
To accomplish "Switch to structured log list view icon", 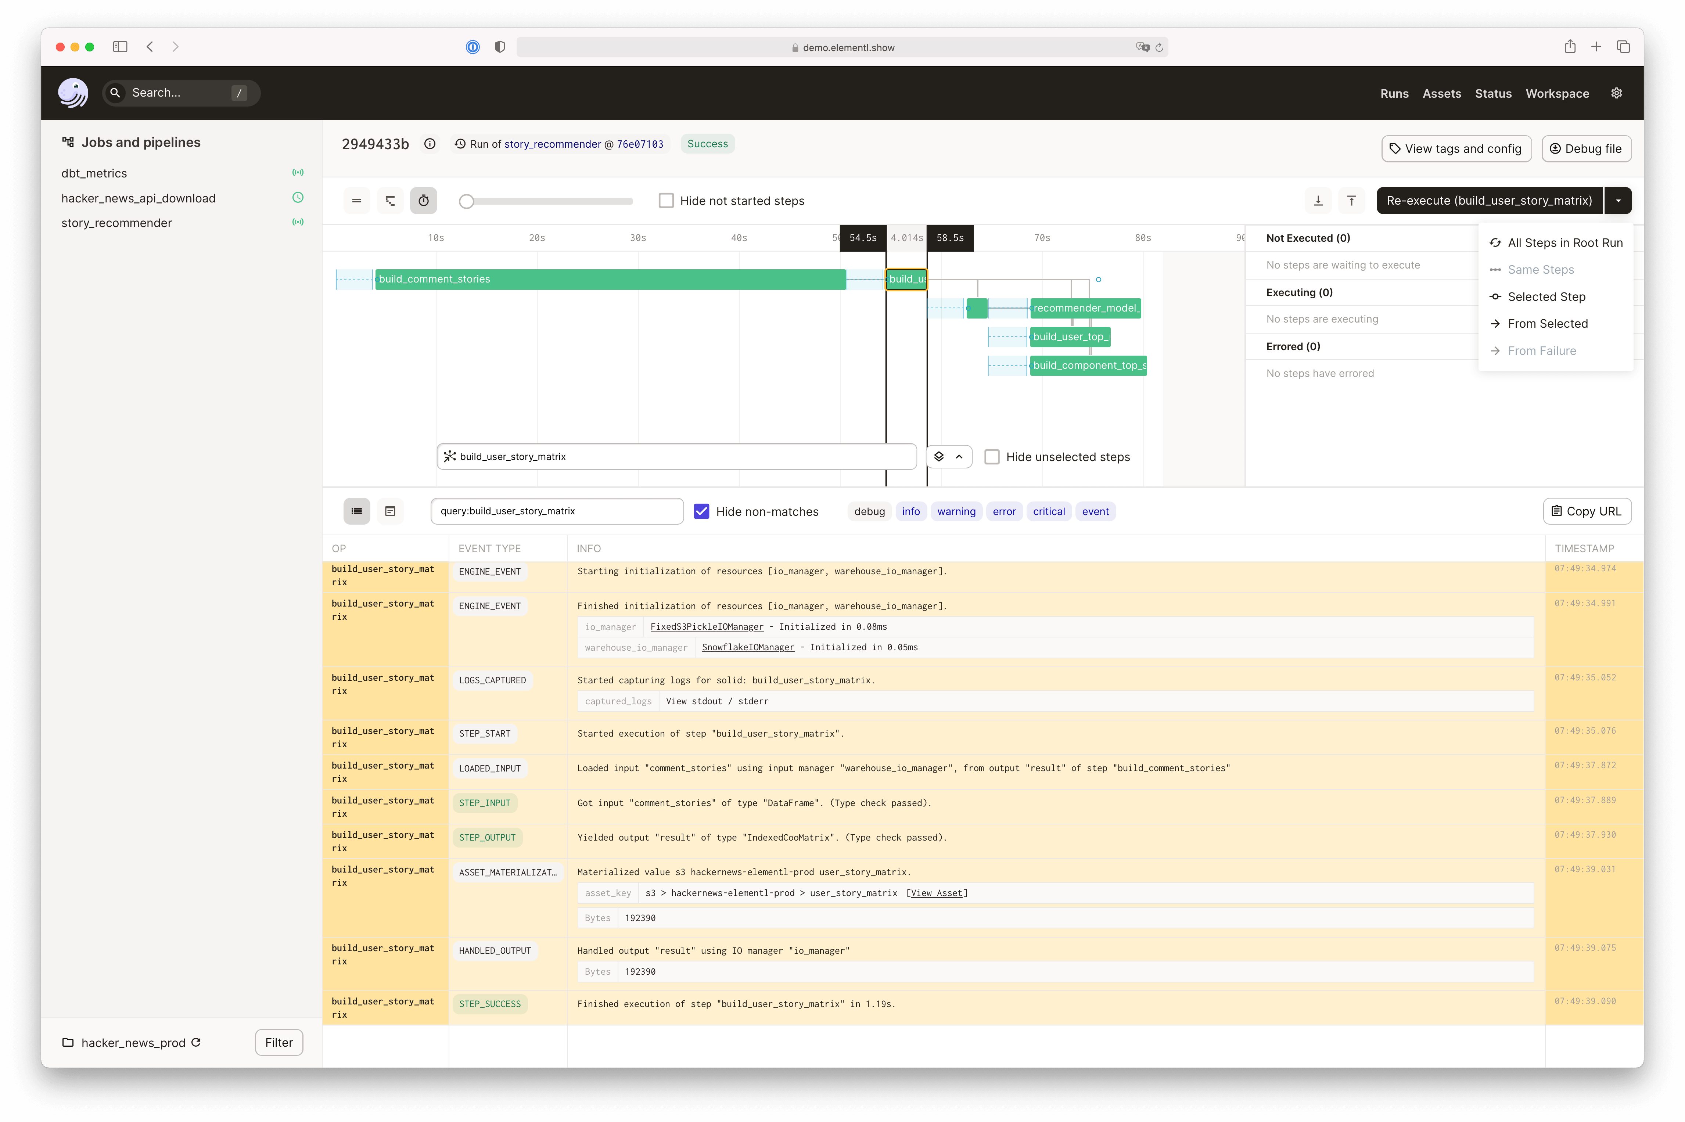I will pos(356,511).
